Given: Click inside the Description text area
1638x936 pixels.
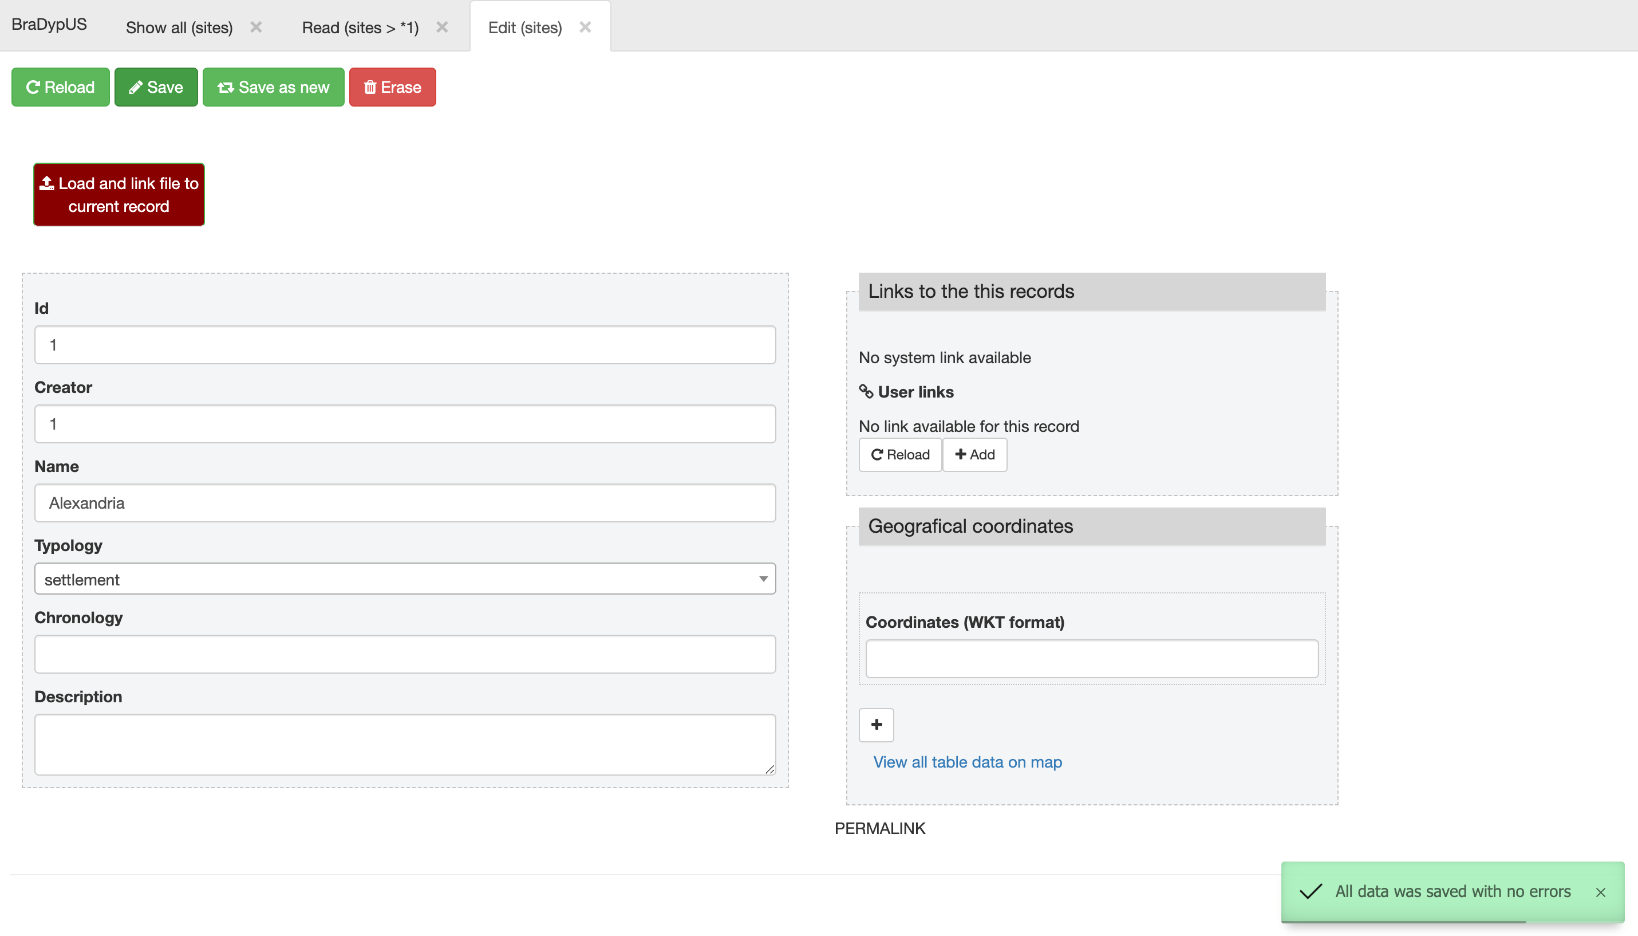Looking at the screenshot, I should point(405,744).
